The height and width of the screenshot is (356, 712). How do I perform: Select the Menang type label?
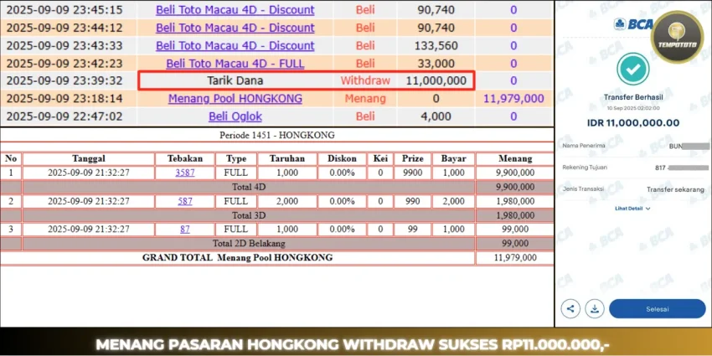(x=365, y=99)
